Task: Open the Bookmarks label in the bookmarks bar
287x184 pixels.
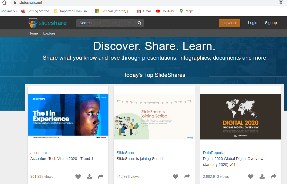Action: click(9, 11)
